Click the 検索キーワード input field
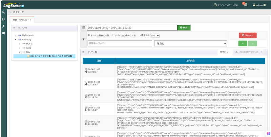The width and height of the screenshot is (271, 137). tap(119, 43)
